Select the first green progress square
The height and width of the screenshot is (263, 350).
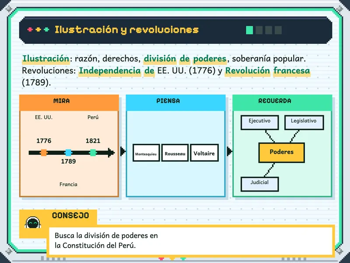pos(249,30)
